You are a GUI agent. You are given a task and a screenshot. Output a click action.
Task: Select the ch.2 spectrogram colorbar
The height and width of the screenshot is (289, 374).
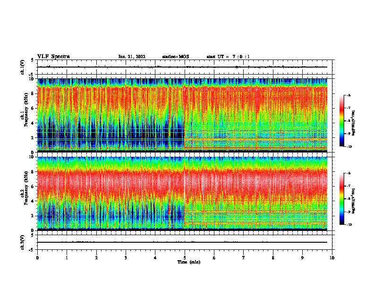click(x=341, y=199)
